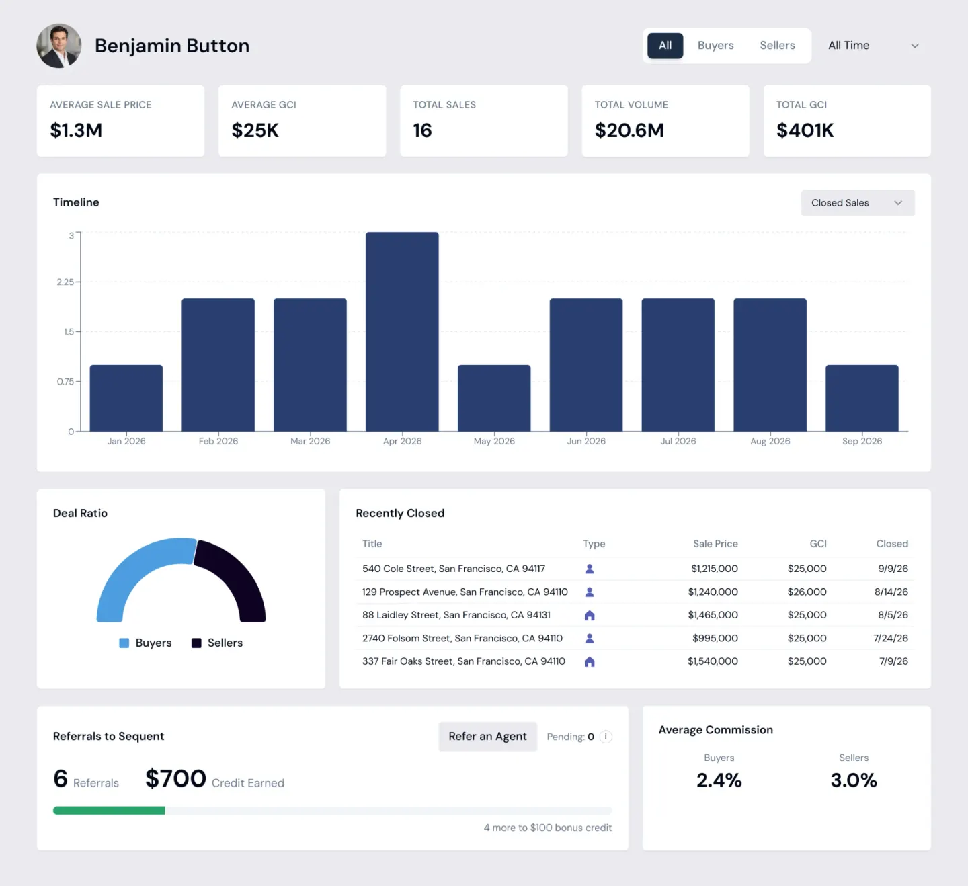
Task: Click the GCI column header
Action: tap(818, 544)
